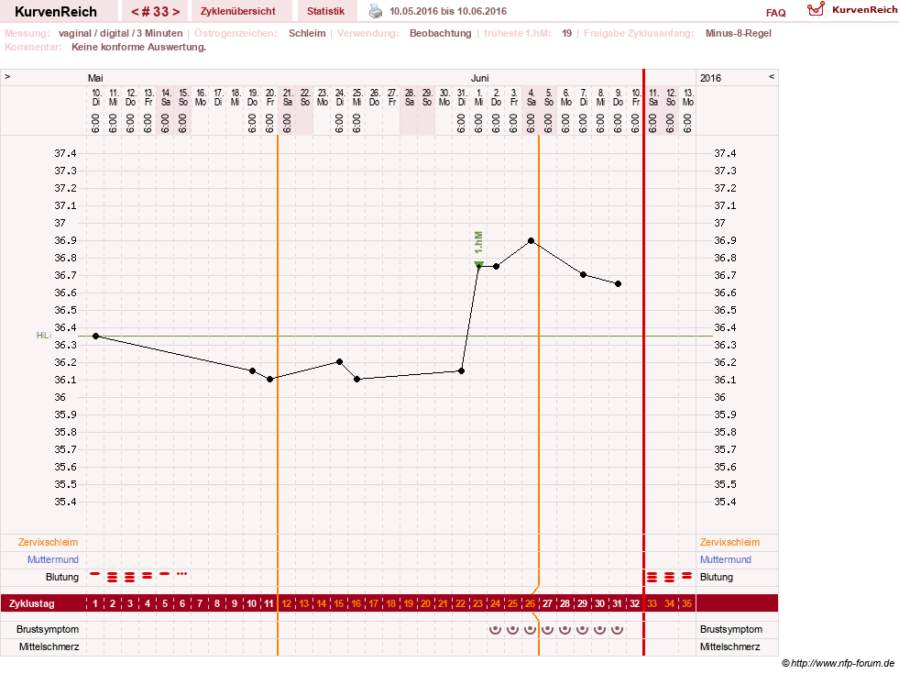Click bleeding mark on cycle day 34
Screen dimensions: 899x674
point(669,577)
